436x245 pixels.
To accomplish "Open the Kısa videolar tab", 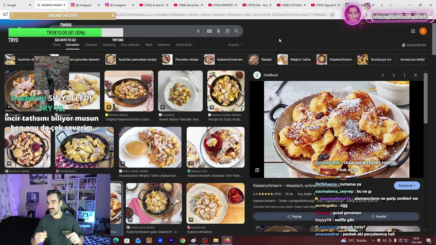I will coord(130,45).
